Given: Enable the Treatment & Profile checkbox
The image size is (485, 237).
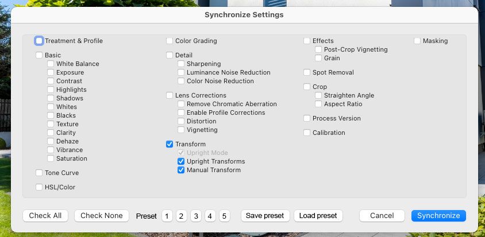Looking at the screenshot, I should 39,41.
